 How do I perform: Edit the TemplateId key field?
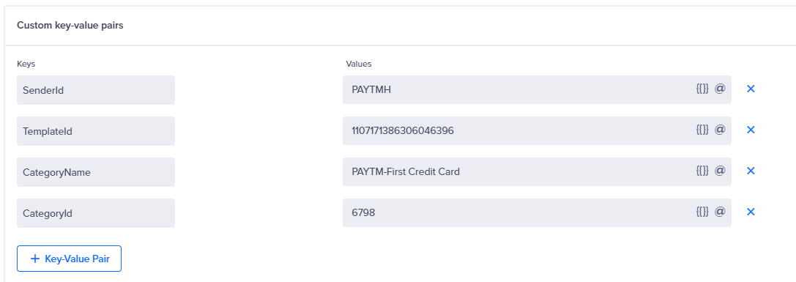click(x=96, y=131)
